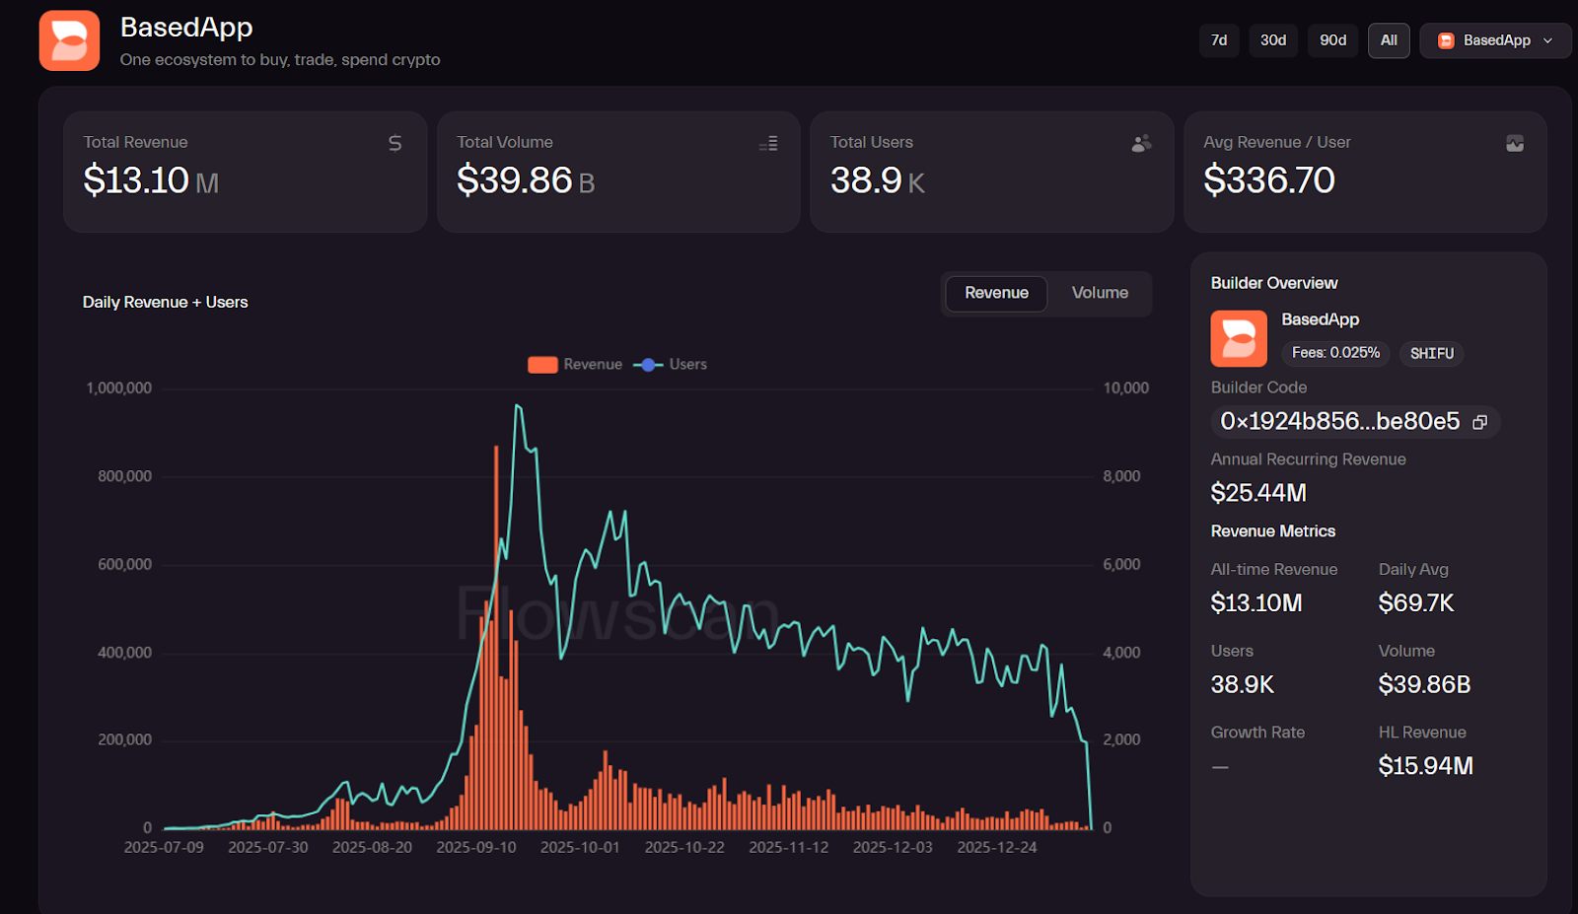The height and width of the screenshot is (914, 1578).
Task: Click the BasedApp logo in Builder Overview
Action: point(1238,338)
